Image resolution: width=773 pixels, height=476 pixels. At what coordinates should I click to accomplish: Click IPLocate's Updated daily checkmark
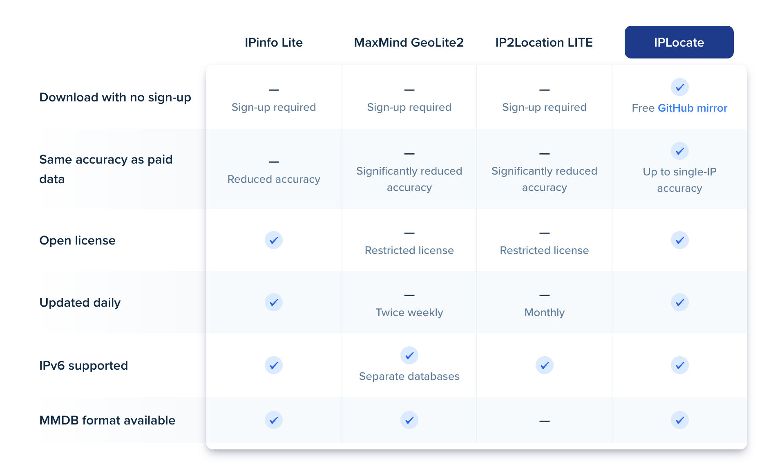[x=680, y=302]
